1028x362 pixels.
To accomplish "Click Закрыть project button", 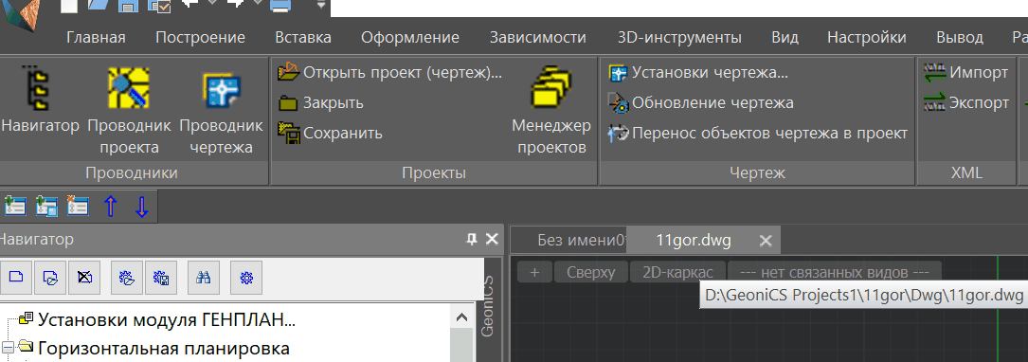I will 320,103.
